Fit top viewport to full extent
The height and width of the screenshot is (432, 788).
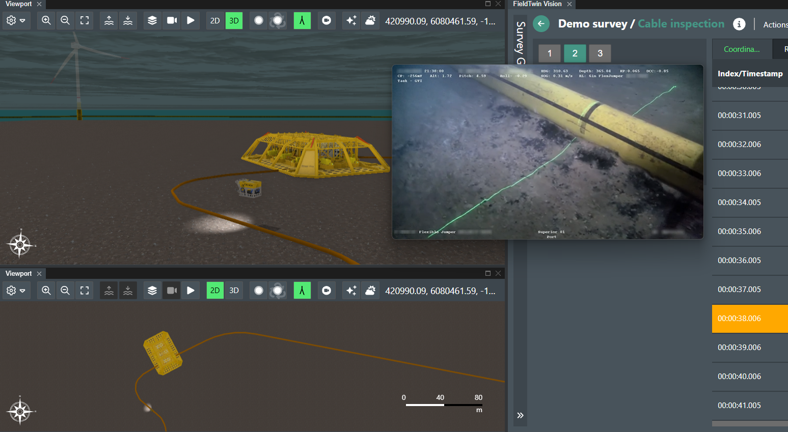85,20
